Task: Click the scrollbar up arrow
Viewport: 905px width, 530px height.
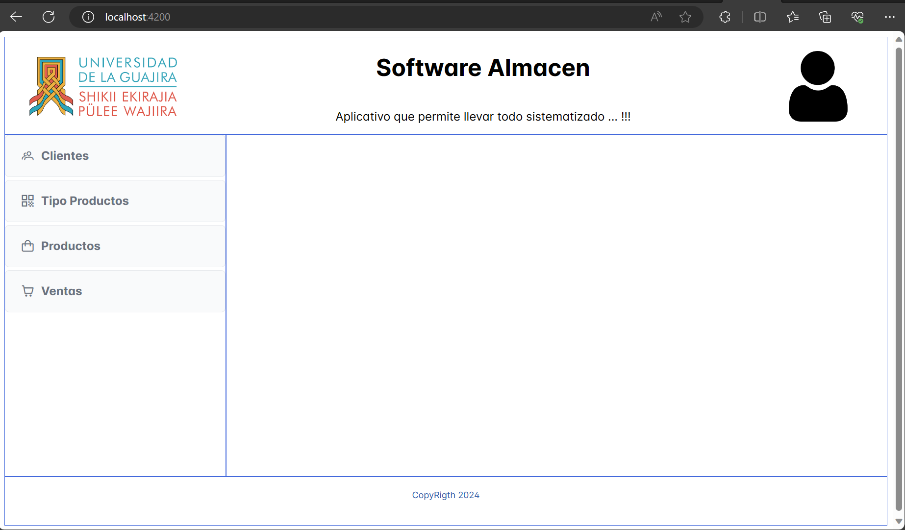Action: coord(899,39)
